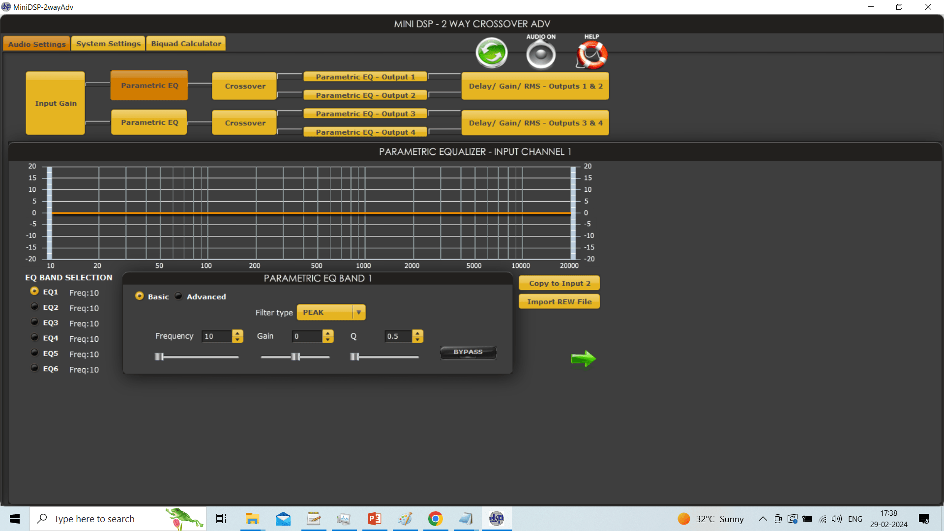944x531 pixels.
Task: Select the Input Gain block
Action: (x=56, y=103)
